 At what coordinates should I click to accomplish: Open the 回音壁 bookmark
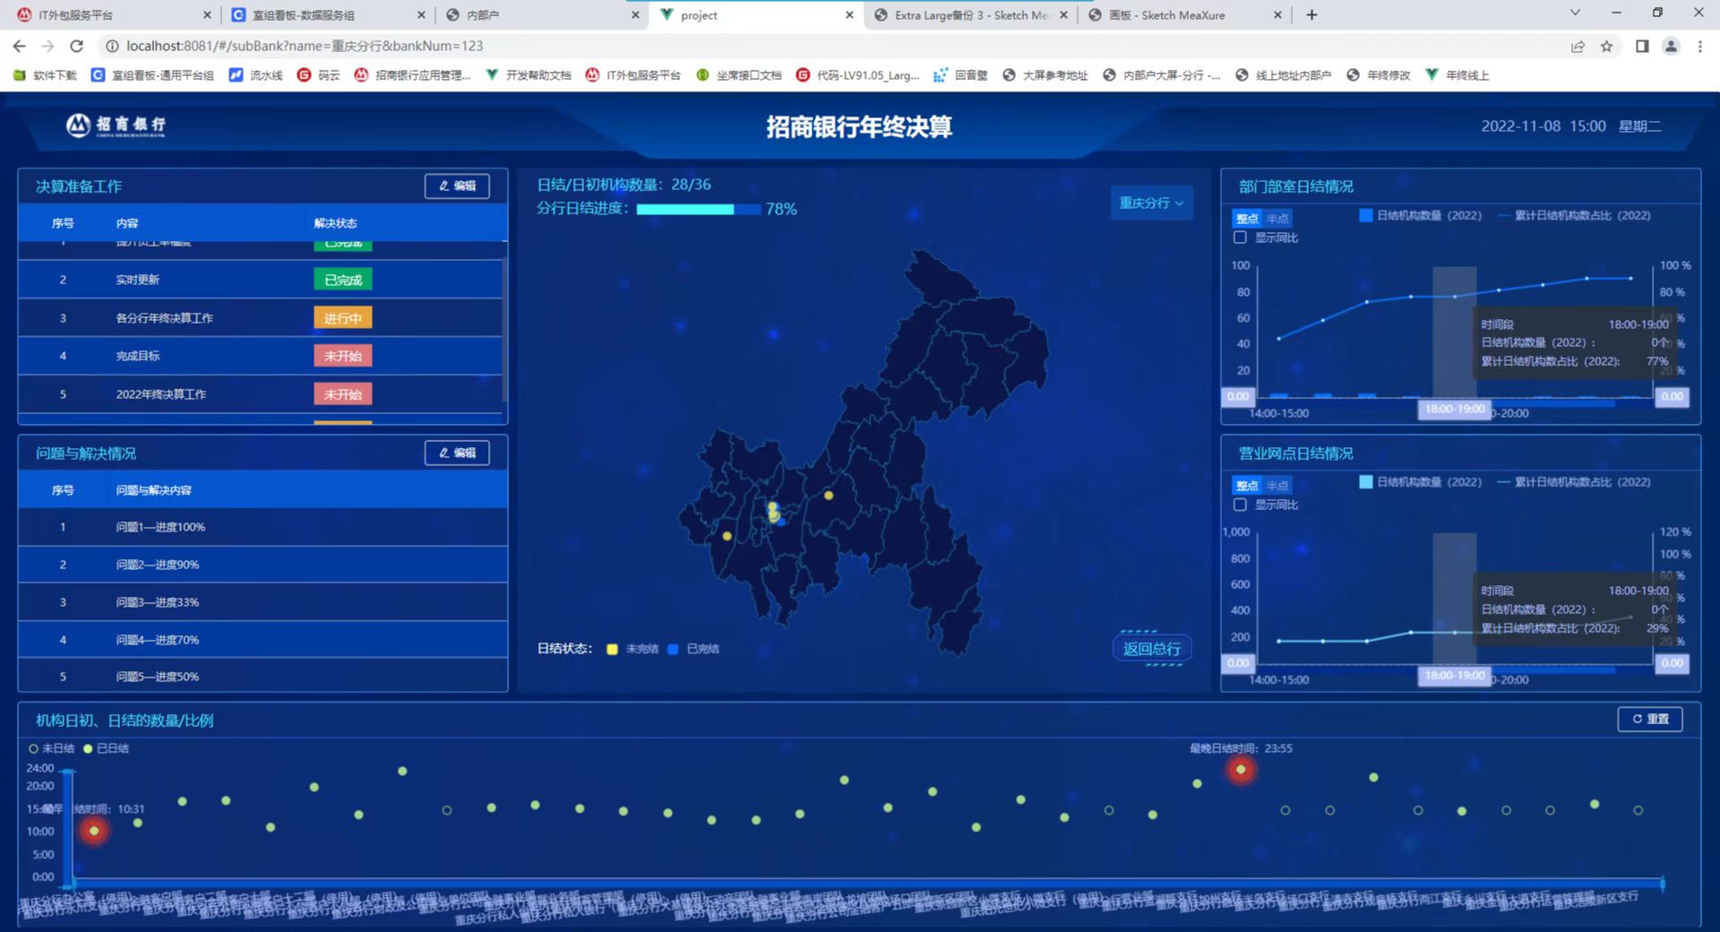tap(960, 75)
